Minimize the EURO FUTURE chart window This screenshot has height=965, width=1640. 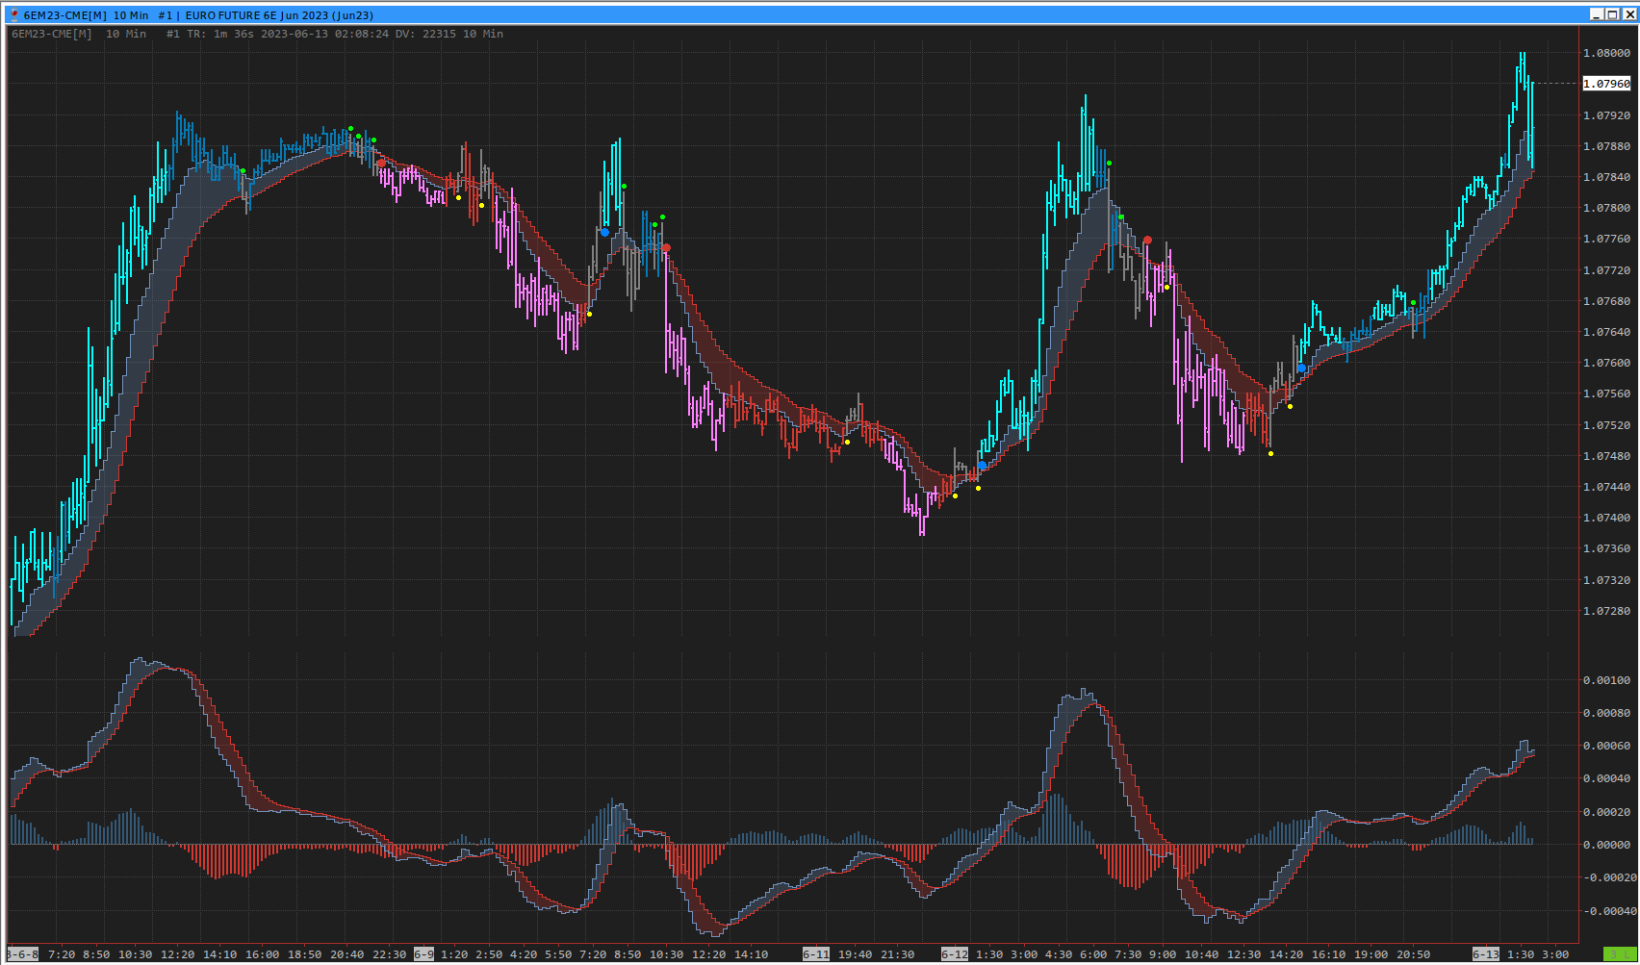(x=1597, y=14)
